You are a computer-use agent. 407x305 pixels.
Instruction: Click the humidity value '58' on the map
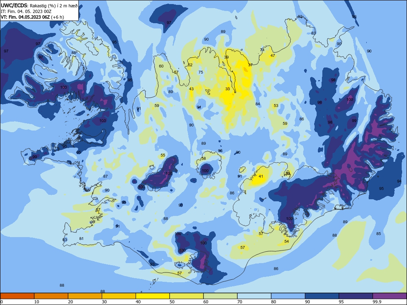coord(203,159)
